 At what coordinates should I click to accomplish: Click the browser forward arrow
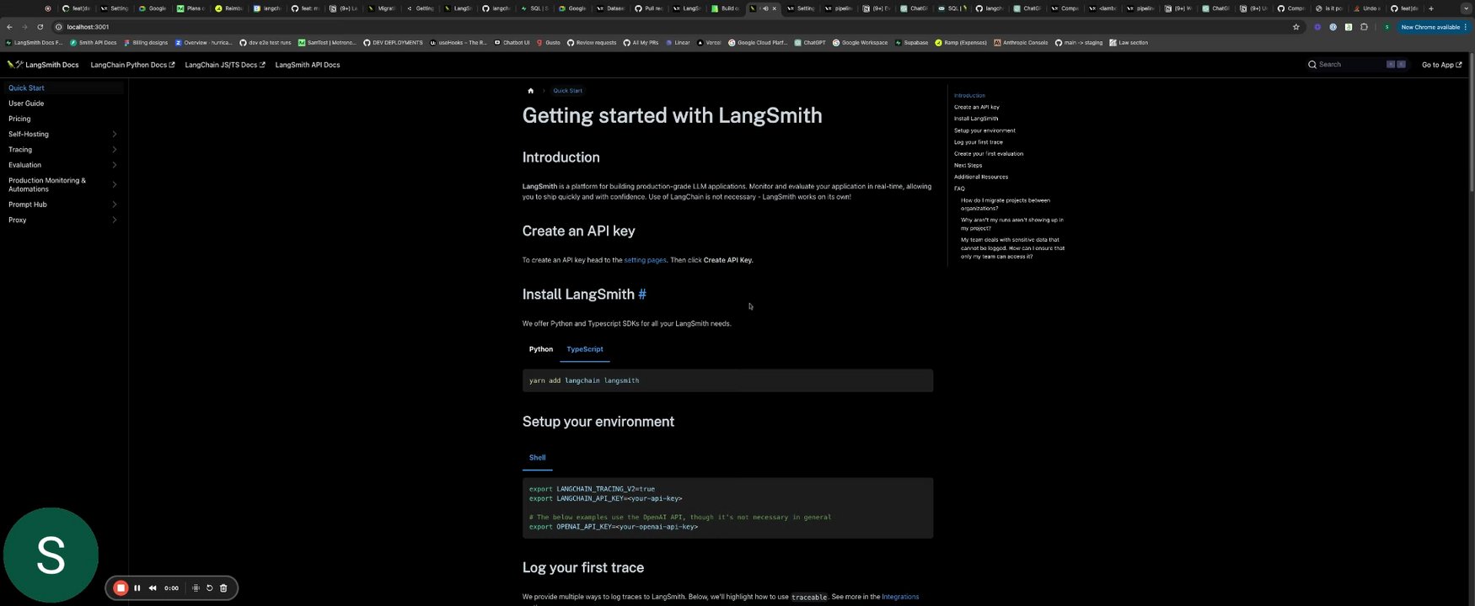24,27
